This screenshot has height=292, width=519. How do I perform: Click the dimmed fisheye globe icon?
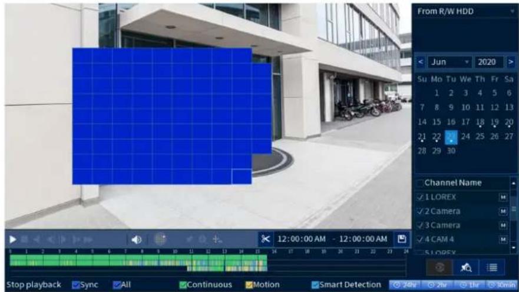(160, 239)
